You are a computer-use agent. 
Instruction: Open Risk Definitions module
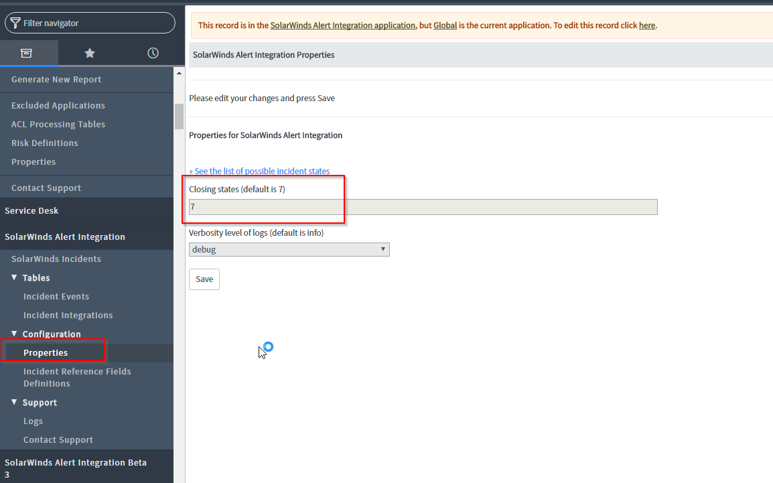[x=45, y=143]
